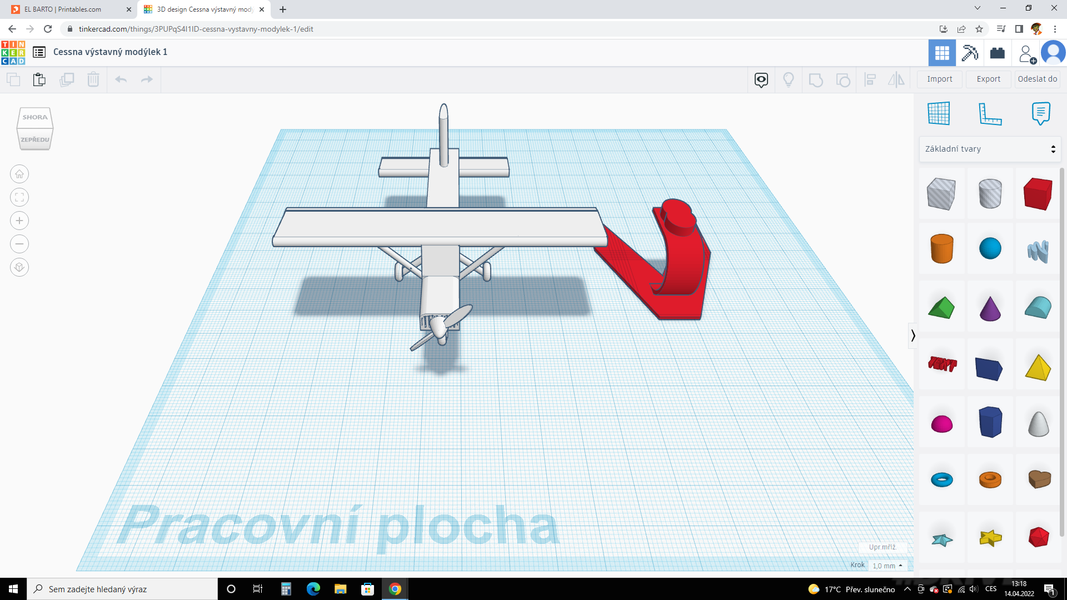Open the Základní tvary shape dropdown
1067x600 pixels.
click(x=990, y=149)
